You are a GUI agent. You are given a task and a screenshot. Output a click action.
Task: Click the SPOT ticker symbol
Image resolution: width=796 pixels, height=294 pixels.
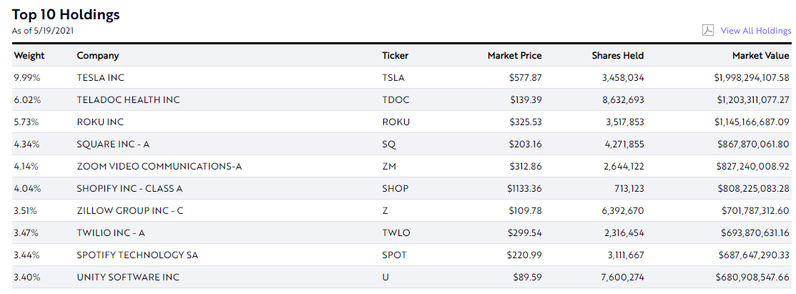(x=394, y=255)
